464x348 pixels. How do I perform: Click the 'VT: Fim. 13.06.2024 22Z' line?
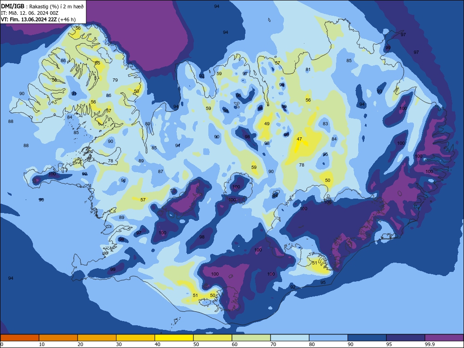pos(29,19)
